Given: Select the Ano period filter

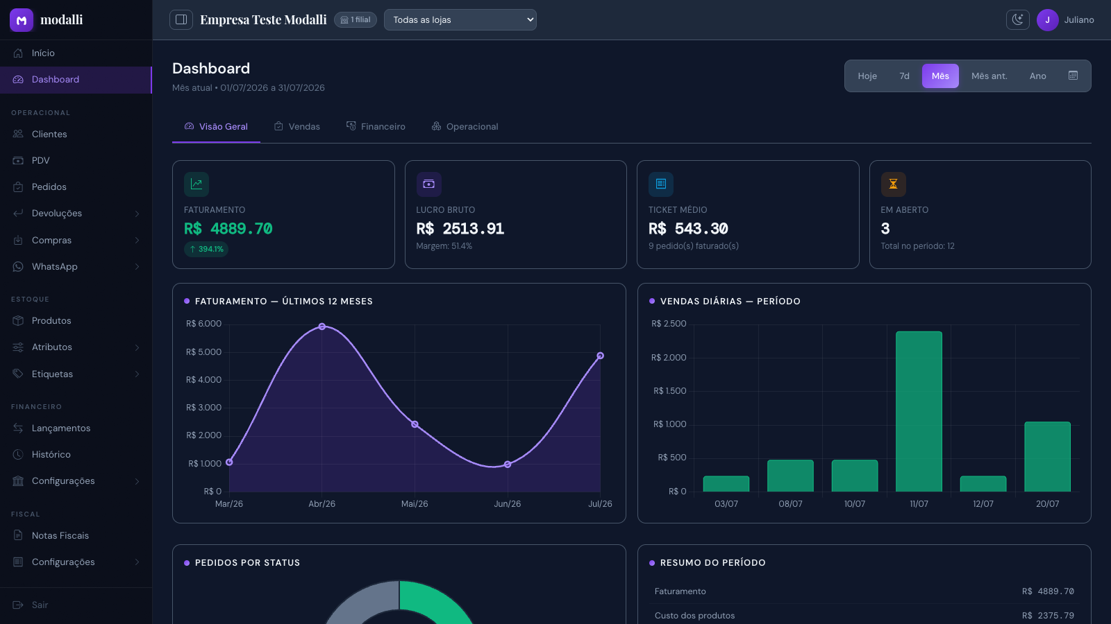Looking at the screenshot, I should coord(1037,76).
